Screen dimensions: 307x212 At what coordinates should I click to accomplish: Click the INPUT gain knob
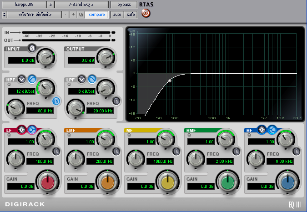pyautogui.click(x=46, y=57)
